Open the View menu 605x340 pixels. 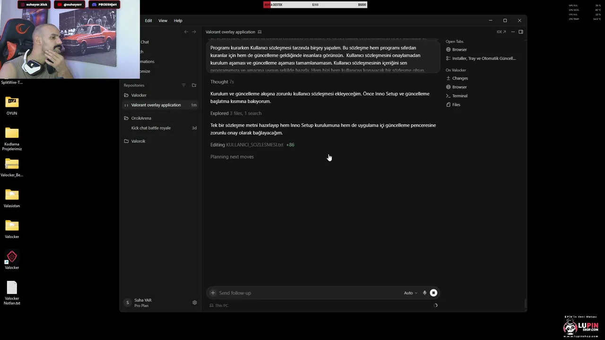163,21
